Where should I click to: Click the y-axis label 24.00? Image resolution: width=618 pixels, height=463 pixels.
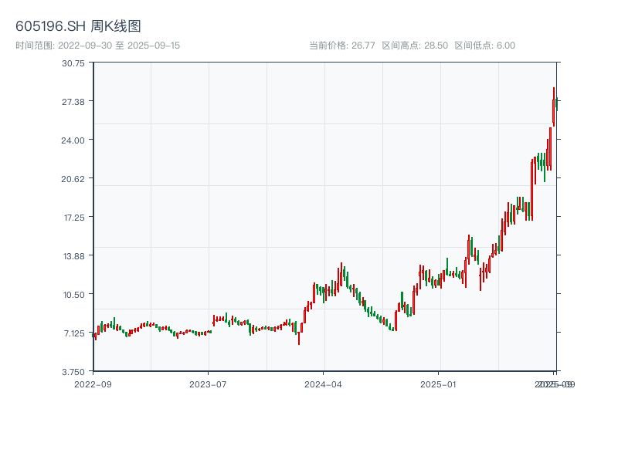73,140
